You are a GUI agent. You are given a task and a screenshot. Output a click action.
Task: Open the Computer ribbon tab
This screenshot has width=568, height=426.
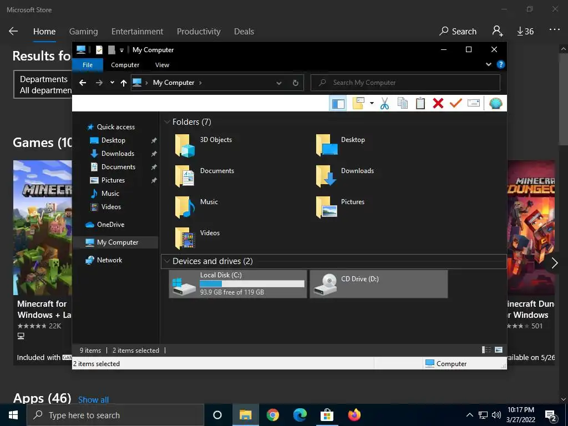click(125, 65)
